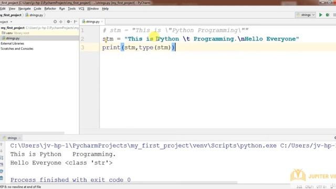Open the Project view selector dropdown
This screenshot has width=336, height=189.
(6, 22)
